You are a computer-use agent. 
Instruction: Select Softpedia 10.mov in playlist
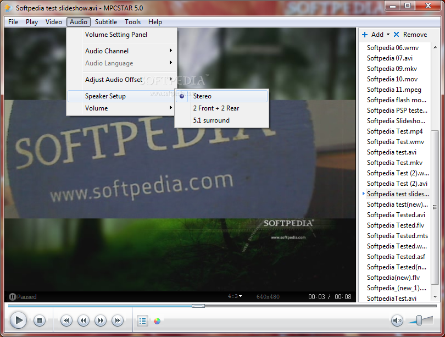tap(392, 79)
